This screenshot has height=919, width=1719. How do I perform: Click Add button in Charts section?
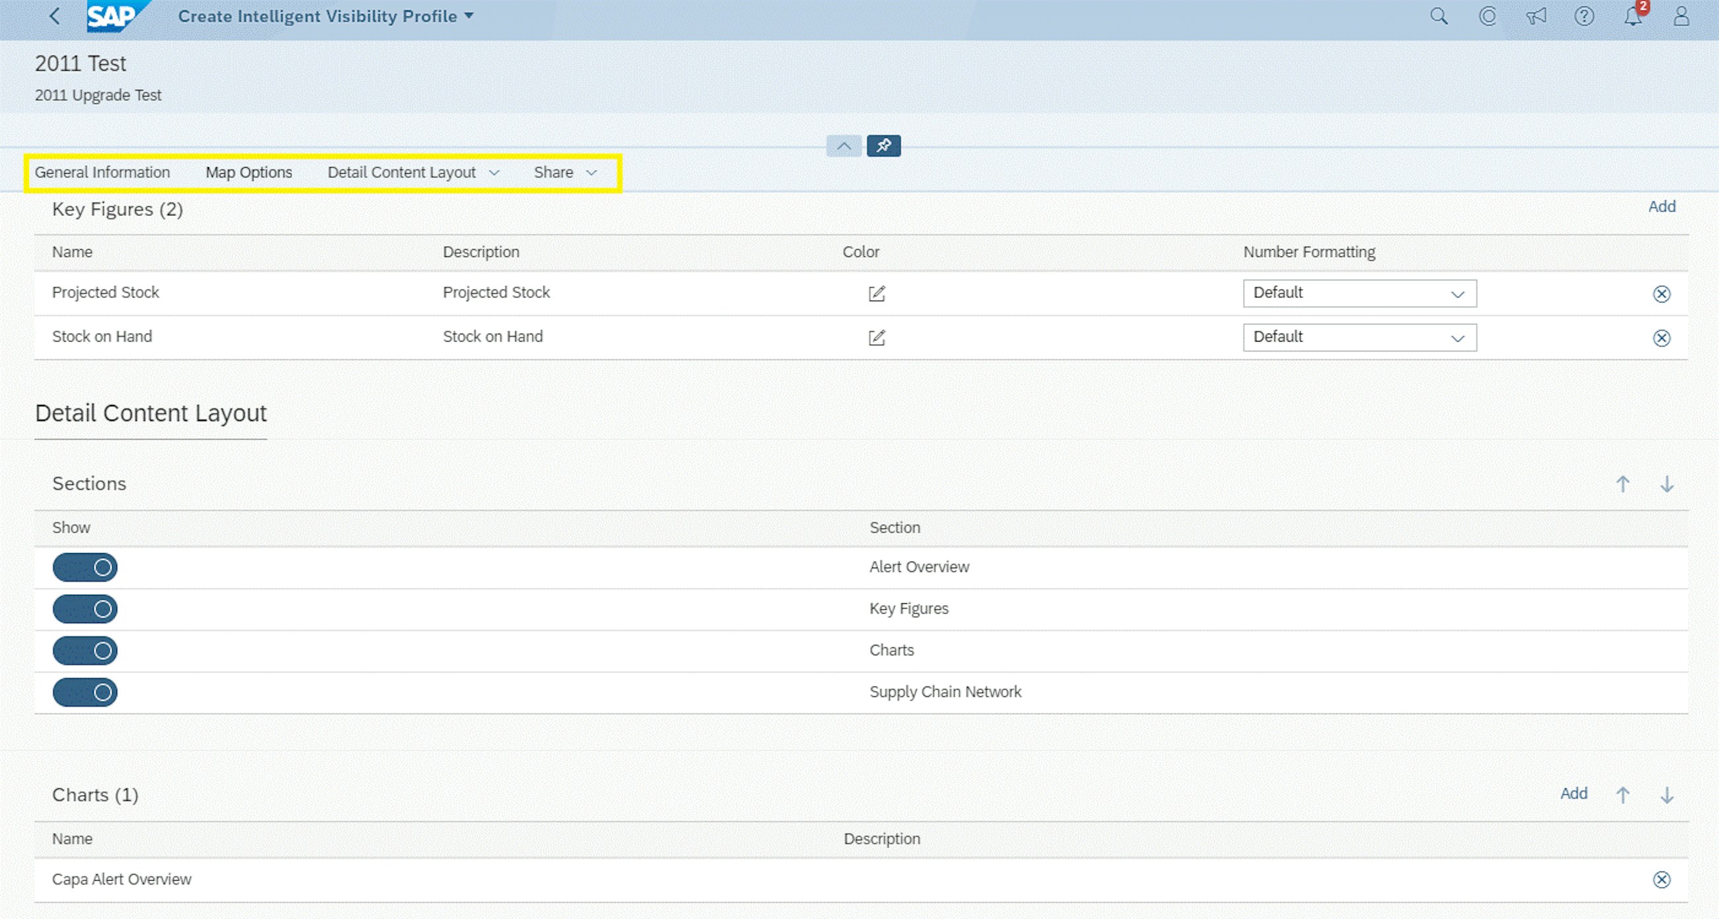(x=1574, y=793)
